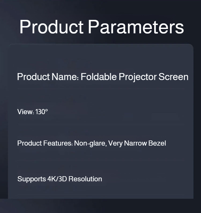Click the "130°" viewing angle value
The image size is (201, 213).
coord(42,112)
